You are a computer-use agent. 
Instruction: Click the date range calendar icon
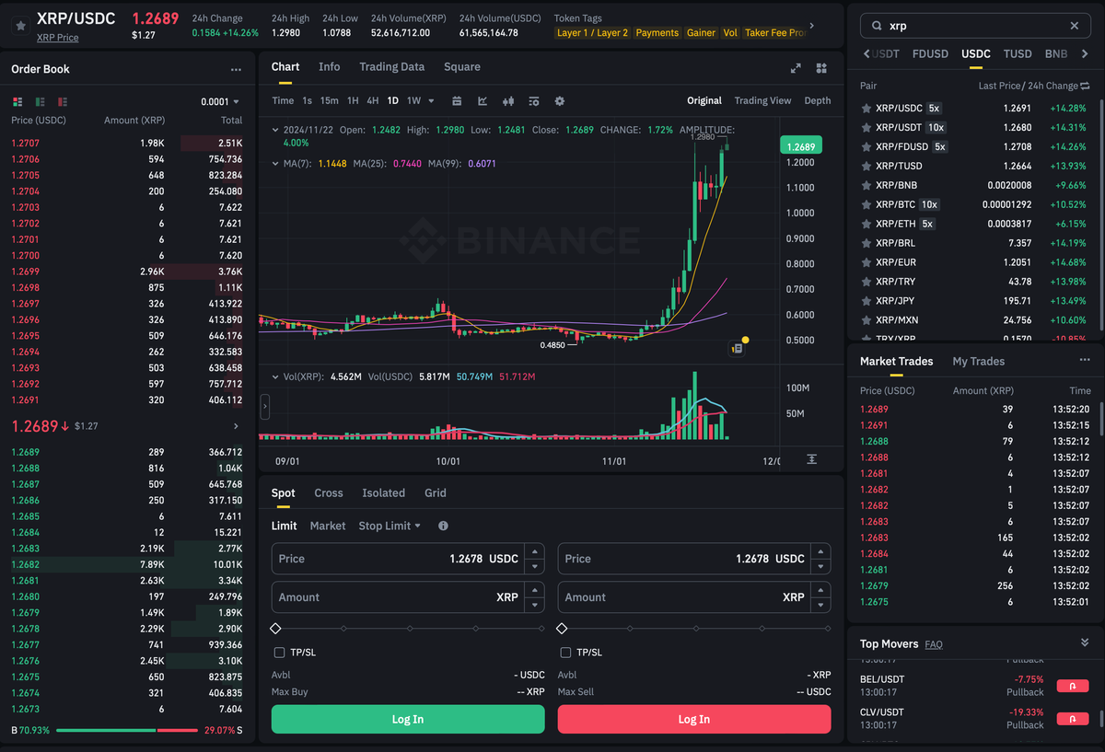coord(457,101)
